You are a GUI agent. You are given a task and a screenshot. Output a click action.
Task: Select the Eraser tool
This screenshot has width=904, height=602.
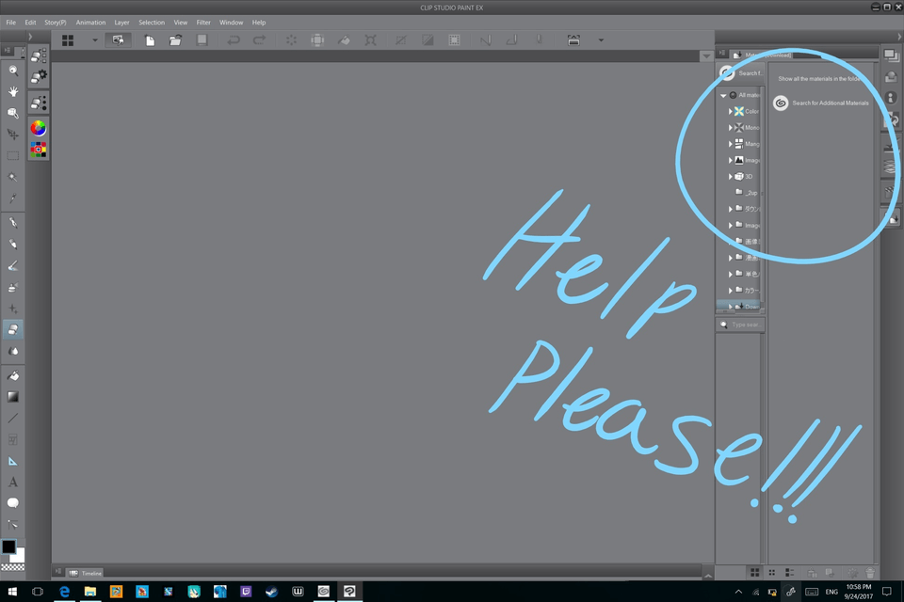pos(13,329)
